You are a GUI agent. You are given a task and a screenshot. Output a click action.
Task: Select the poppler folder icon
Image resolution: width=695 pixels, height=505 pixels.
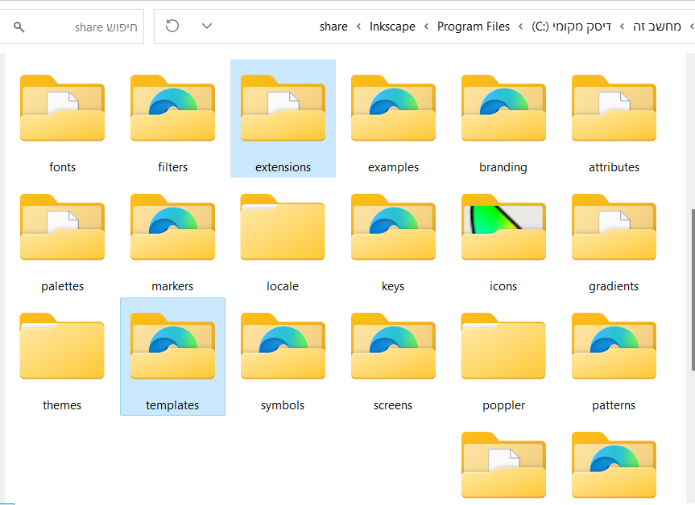coord(503,346)
